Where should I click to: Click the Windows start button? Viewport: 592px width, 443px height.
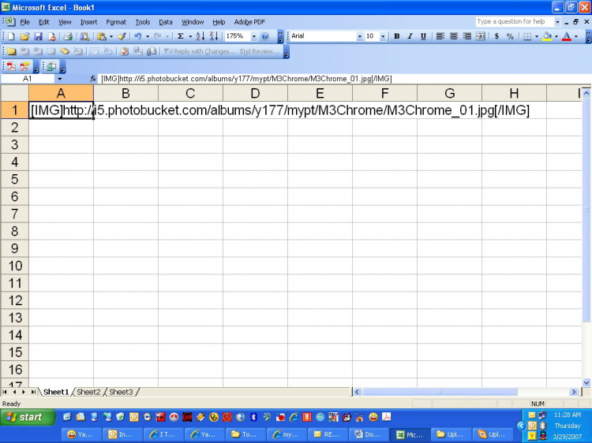[x=27, y=417]
